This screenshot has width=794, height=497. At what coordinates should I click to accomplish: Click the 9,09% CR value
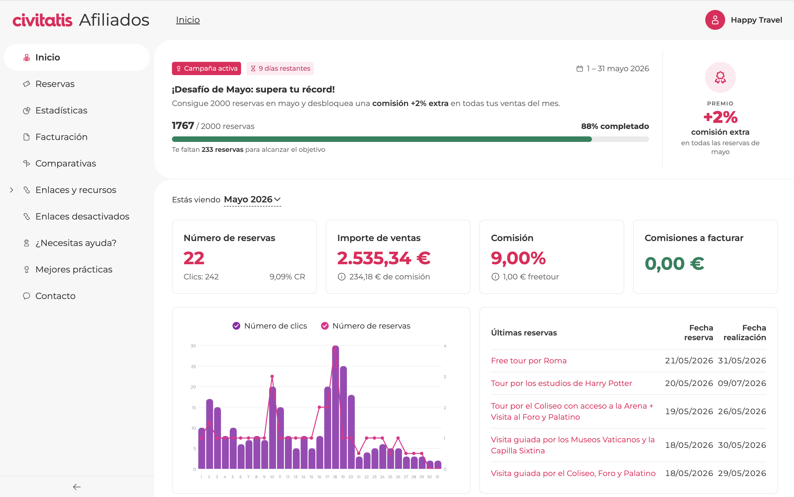[x=287, y=277]
